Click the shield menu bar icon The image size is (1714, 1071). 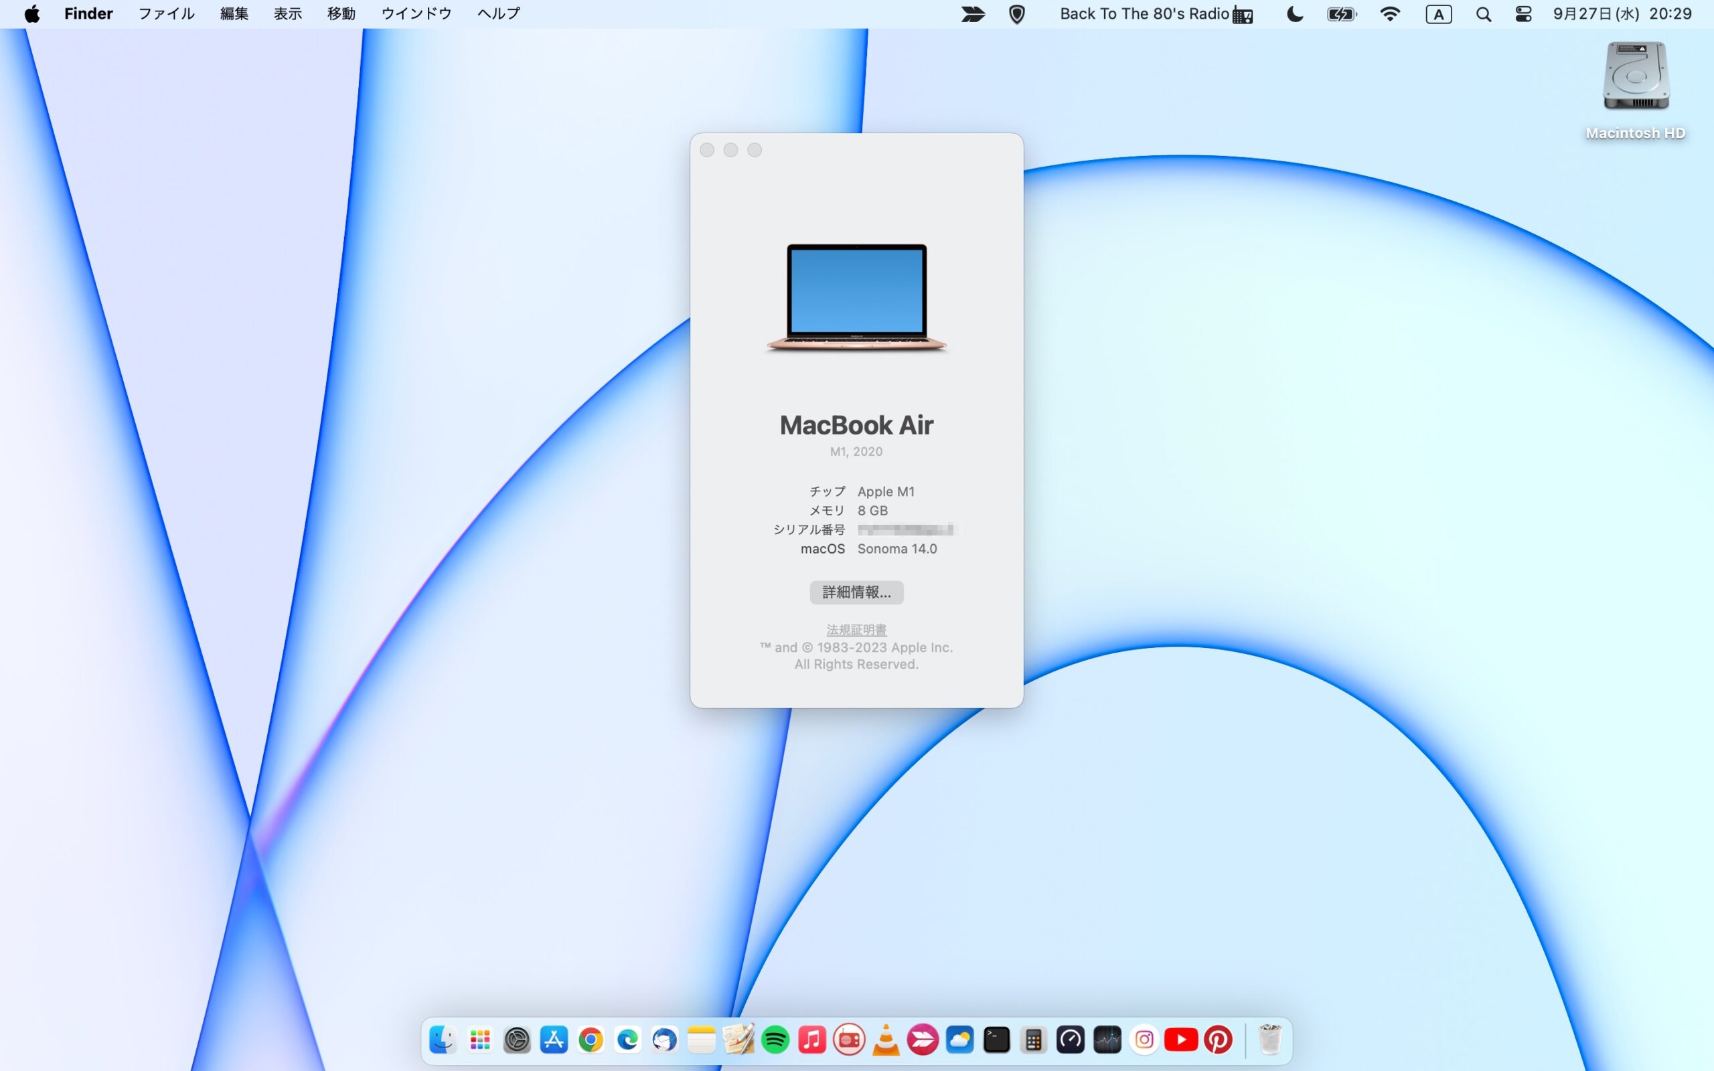click(x=1017, y=14)
